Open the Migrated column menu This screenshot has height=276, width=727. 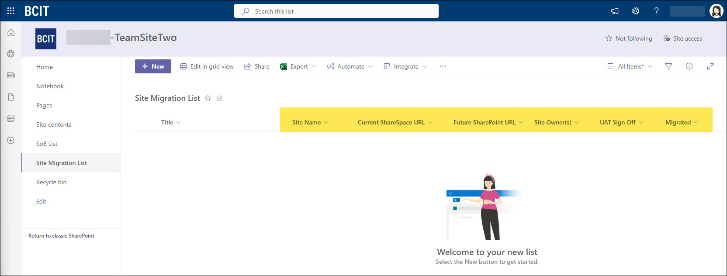pyautogui.click(x=682, y=122)
